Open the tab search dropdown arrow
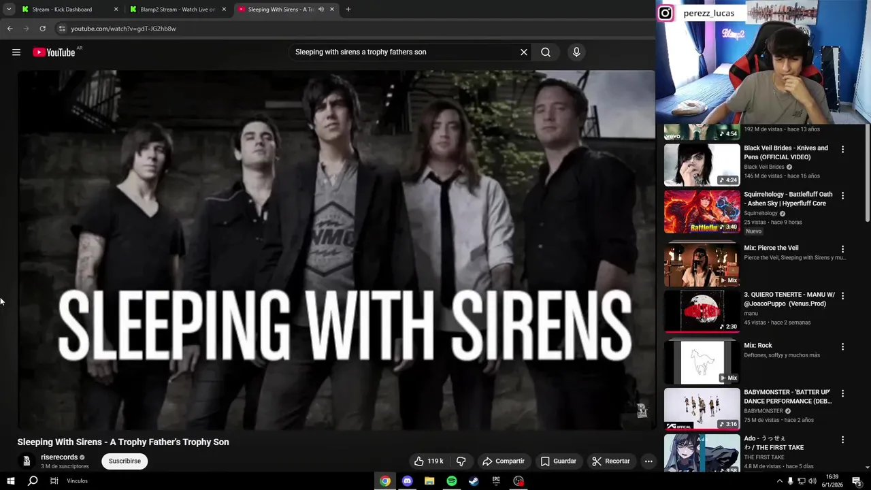 [9, 10]
